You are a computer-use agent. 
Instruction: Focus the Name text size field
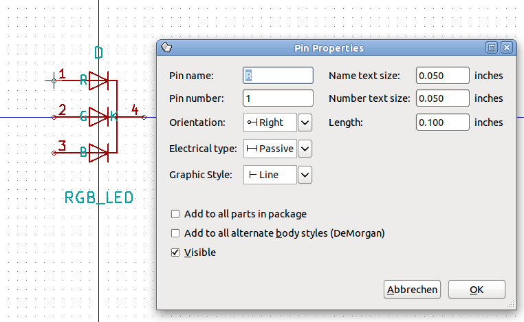[442, 76]
